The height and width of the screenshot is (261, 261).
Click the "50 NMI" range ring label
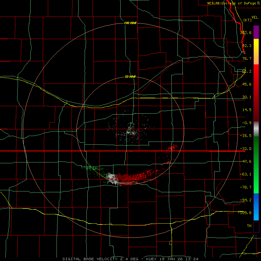[x=130, y=77]
